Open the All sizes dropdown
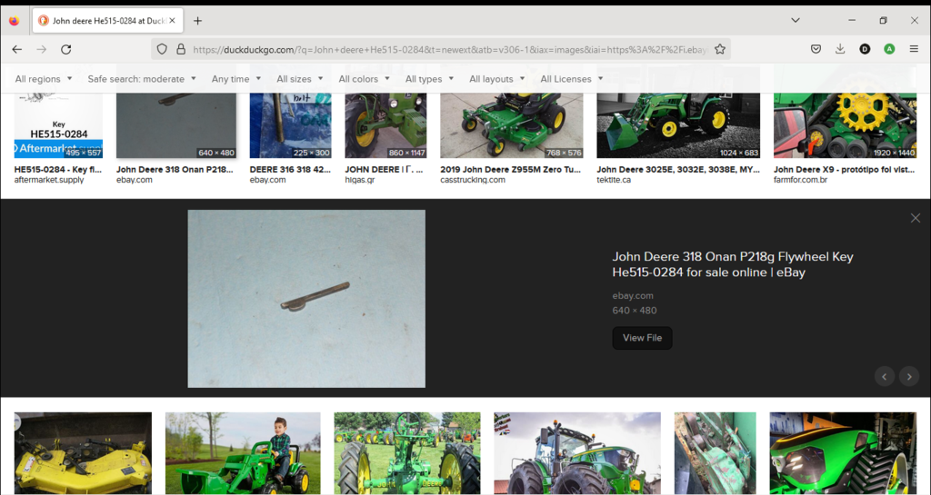 pos(299,79)
